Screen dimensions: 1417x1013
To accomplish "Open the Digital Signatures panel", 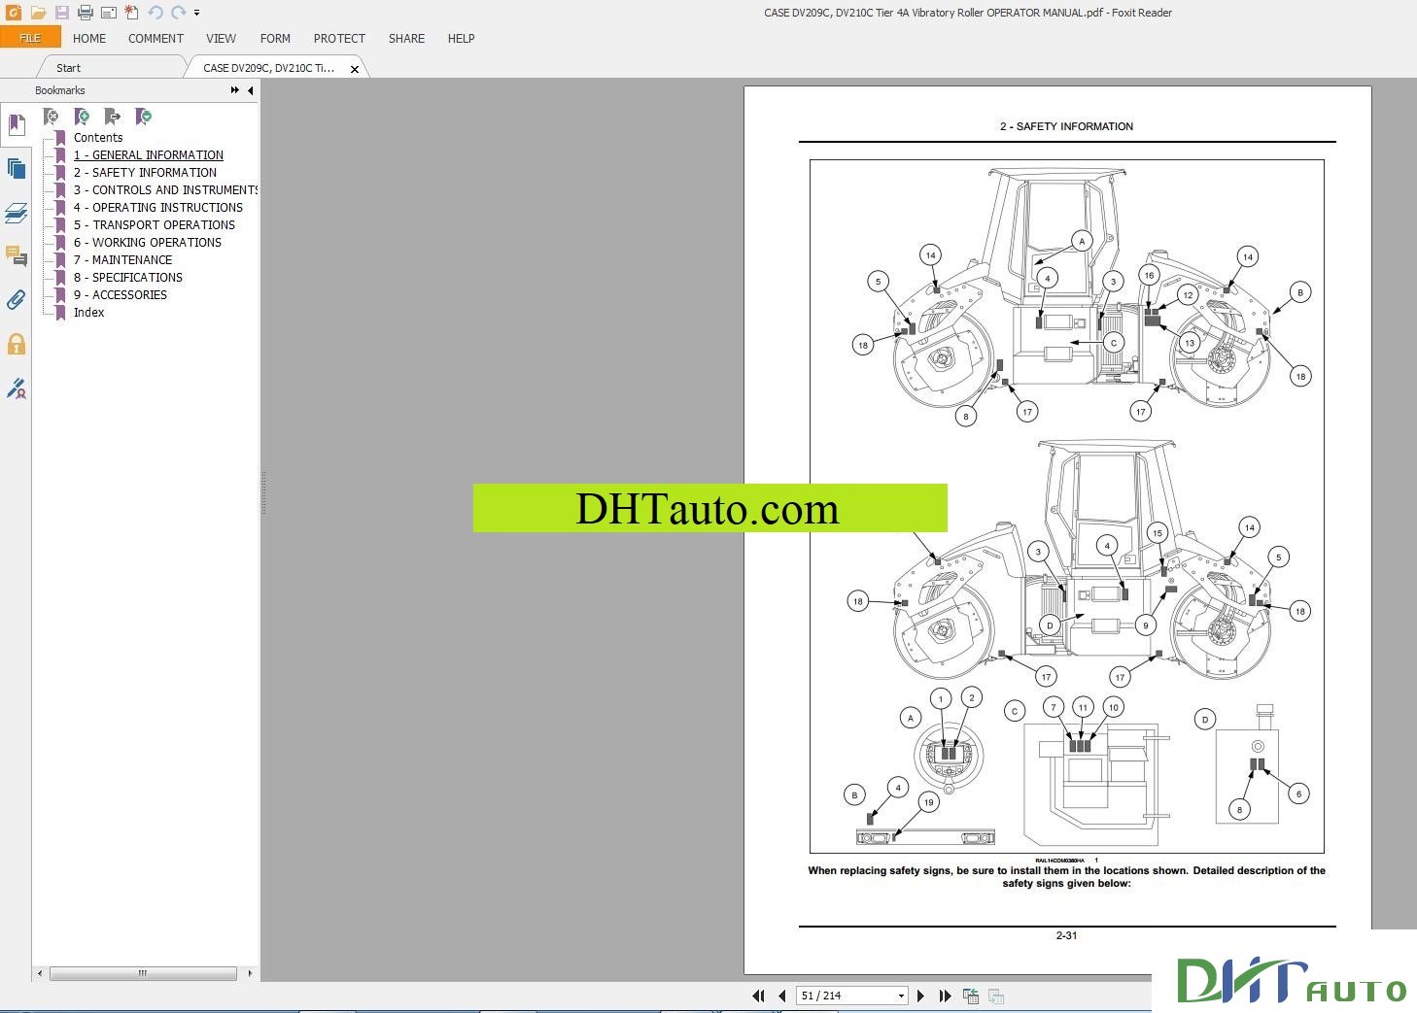I will click(17, 388).
